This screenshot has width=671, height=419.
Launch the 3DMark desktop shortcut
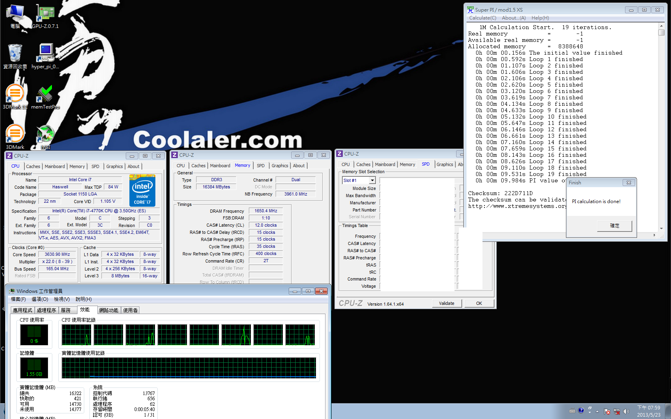pyautogui.click(x=15, y=137)
